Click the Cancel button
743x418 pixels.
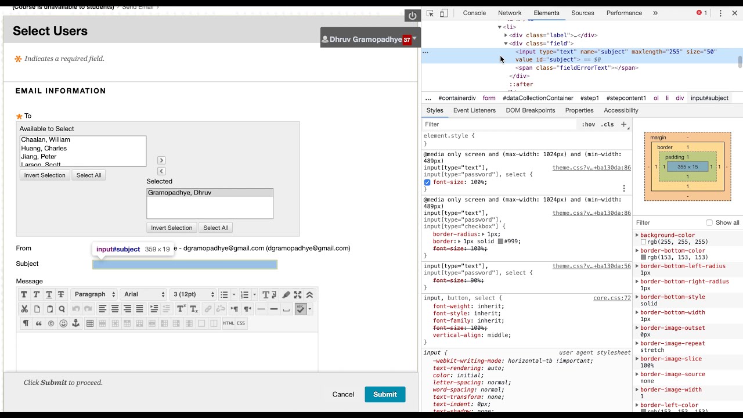[x=343, y=394]
